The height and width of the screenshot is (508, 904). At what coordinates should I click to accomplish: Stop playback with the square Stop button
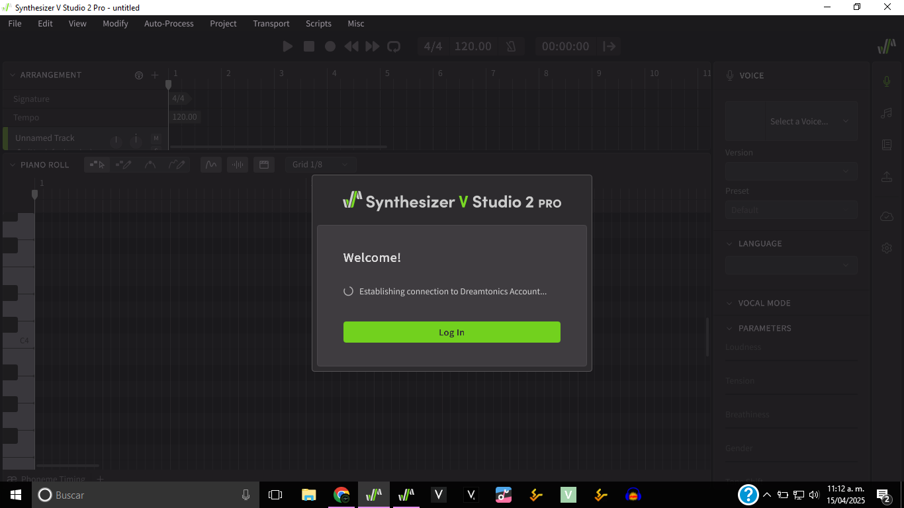coord(309,46)
